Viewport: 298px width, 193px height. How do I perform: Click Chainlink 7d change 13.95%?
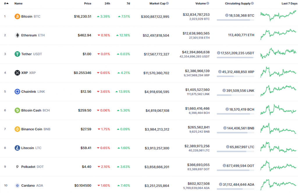pyautogui.click(x=123, y=92)
